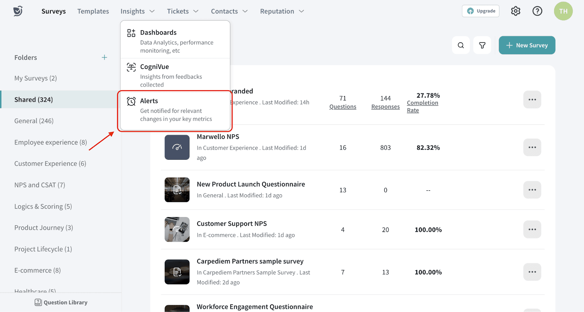Open New Product Launch Questionnaire thumbnail
This screenshot has height=312, width=584.
177,190
